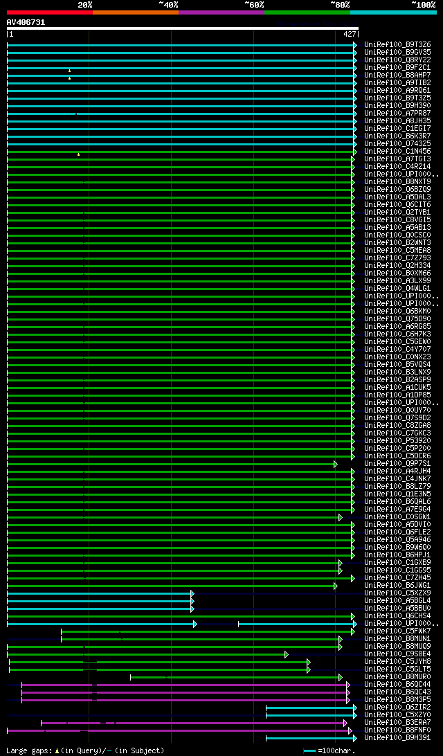Select the UniRef100_Q9P7S1 label

[398, 464]
